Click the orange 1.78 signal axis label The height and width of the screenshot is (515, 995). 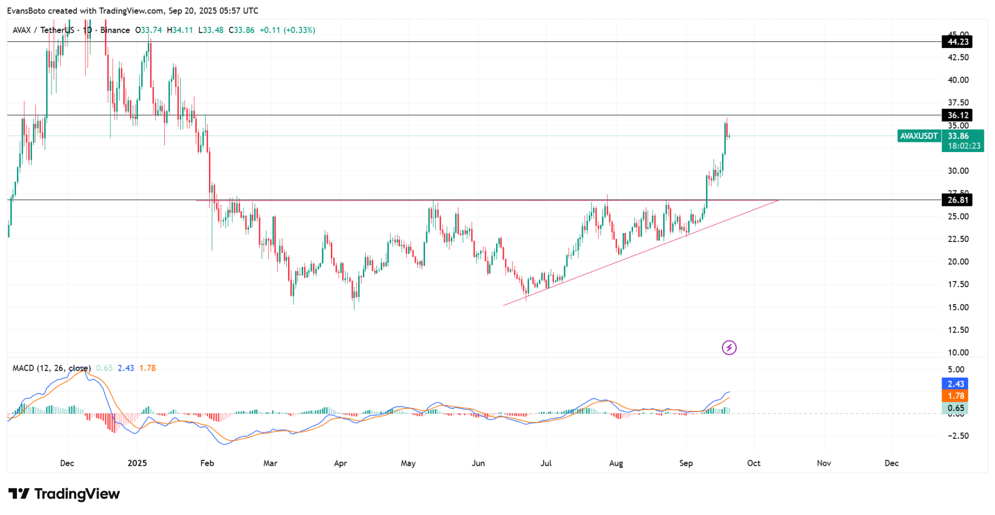955,396
